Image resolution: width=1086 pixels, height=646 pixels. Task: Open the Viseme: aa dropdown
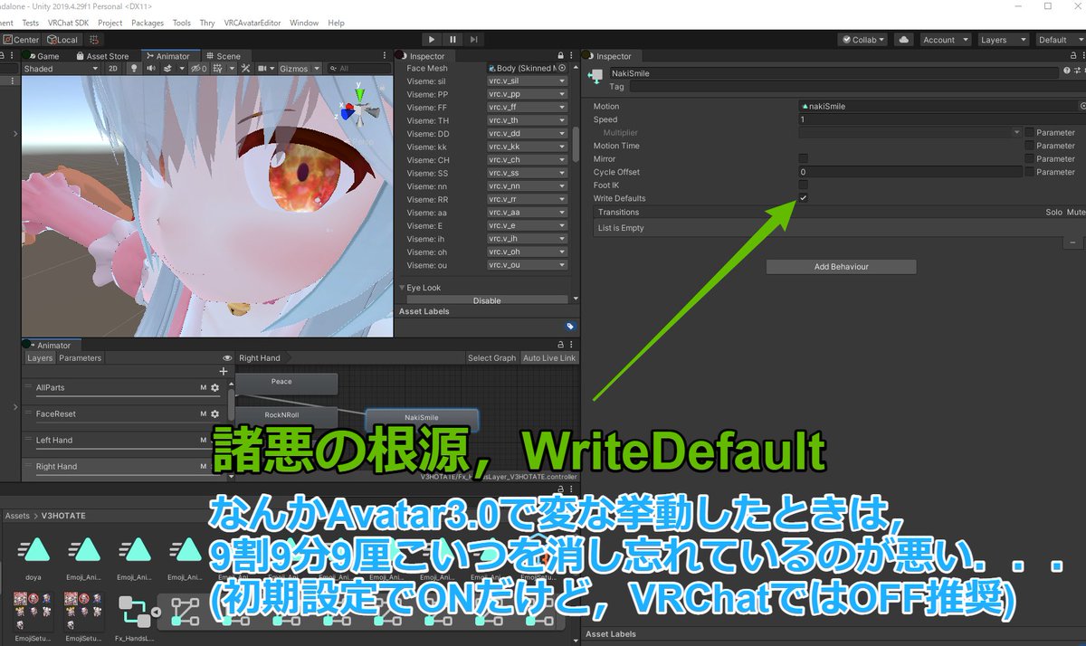(x=527, y=212)
